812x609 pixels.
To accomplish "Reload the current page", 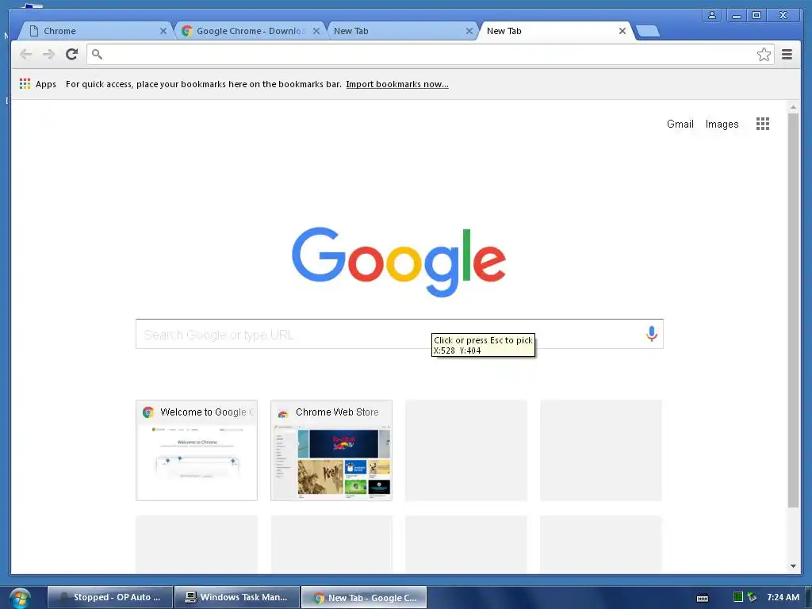I will pyautogui.click(x=72, y=54).
